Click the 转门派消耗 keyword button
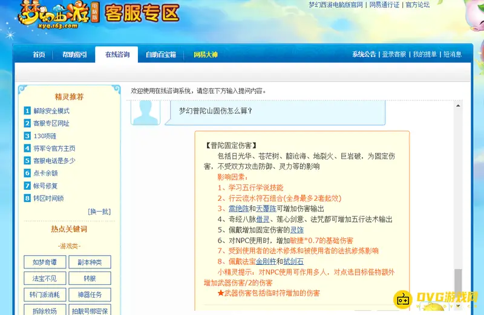 tap(45, 294)
